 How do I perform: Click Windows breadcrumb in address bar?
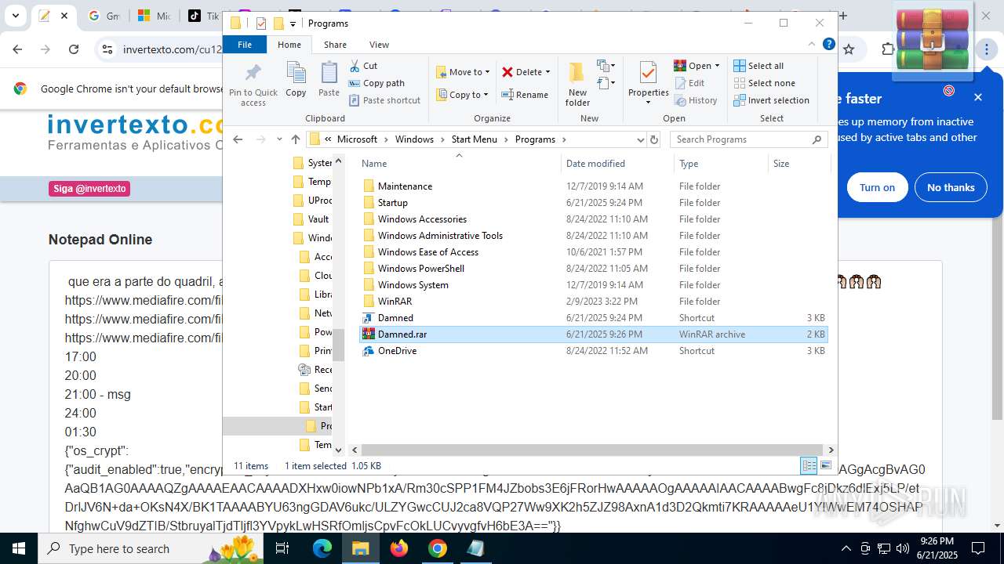(x=414, y=139)
